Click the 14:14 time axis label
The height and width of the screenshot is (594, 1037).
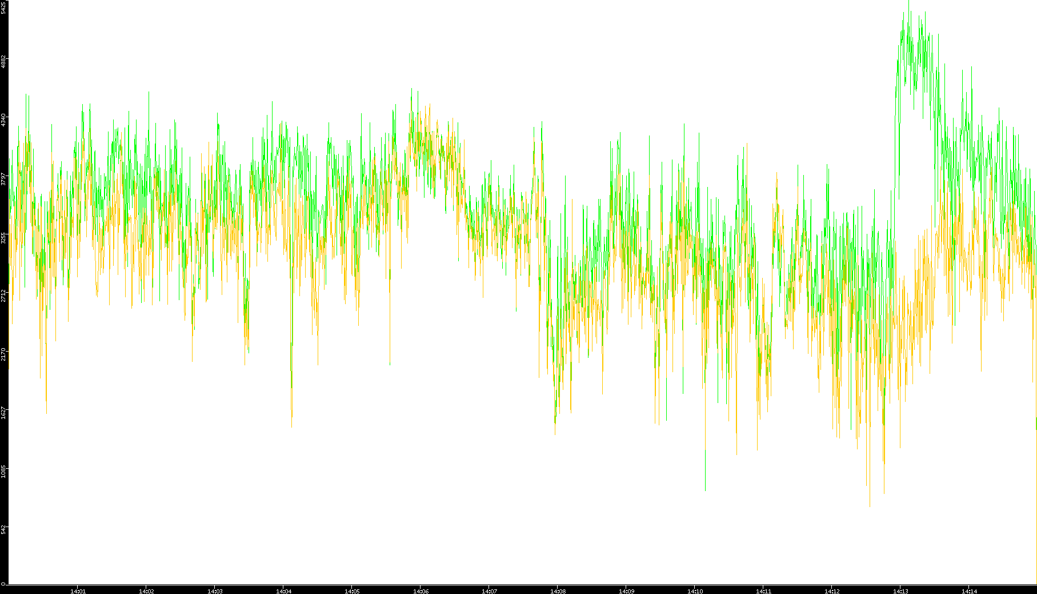[969, 591]
